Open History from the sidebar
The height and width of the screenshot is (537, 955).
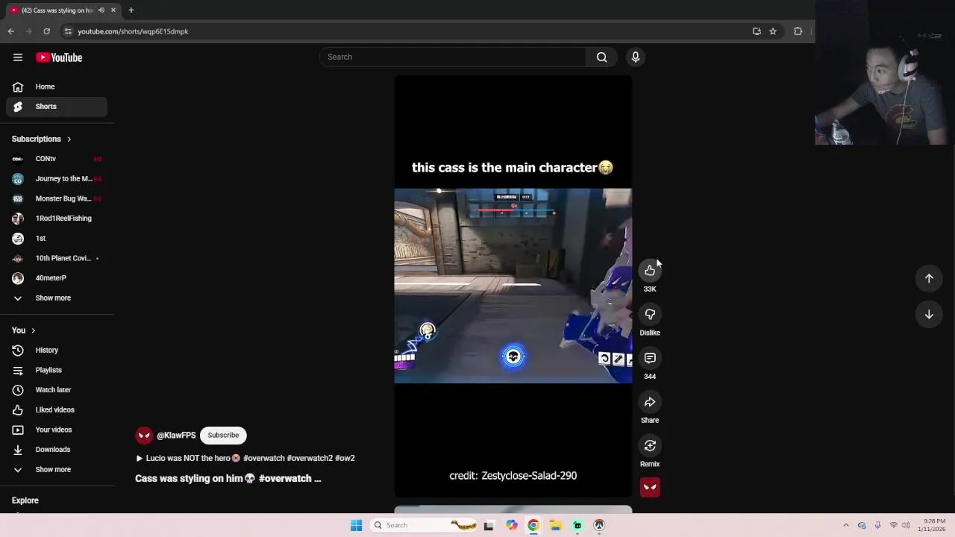(x=57, y=350)
